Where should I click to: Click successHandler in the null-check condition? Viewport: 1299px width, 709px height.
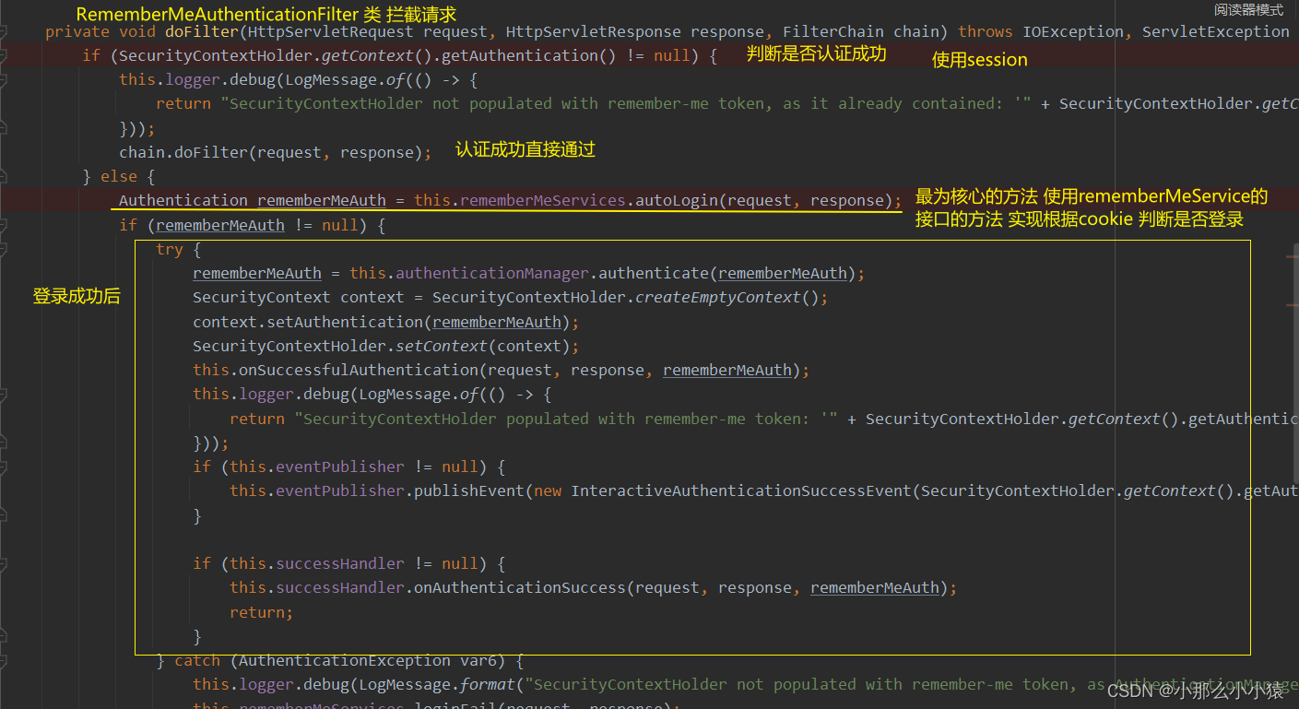(x=340, y=563)
